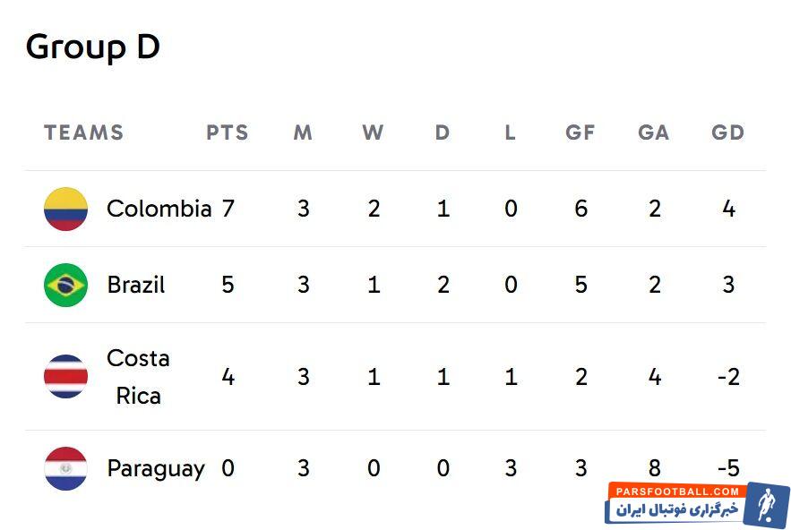The height and width of the screenshot is (530, 791).
Task: Click the Costa Rica flag icon
Action: 65,377
